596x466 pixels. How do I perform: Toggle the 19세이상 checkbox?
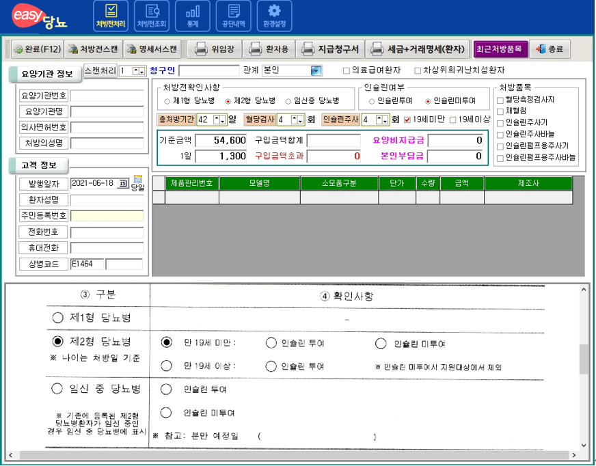[x=452, y=120]
